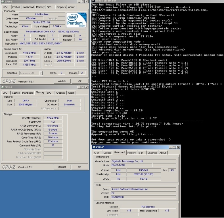Open Caches tab in top CPU-Z window
Screen dimensions: 224x218
click(x=16, y=7)
